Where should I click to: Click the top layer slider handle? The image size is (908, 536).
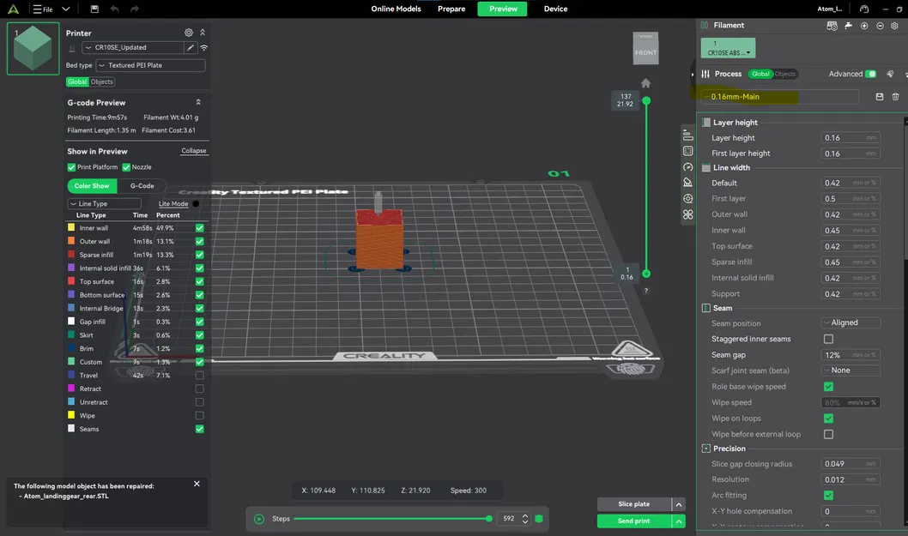(x=646, y=100)
